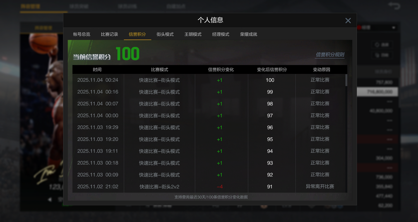Select the row dated 2025.11.03 00:09
418x222 pixels.
coord(209,175)
